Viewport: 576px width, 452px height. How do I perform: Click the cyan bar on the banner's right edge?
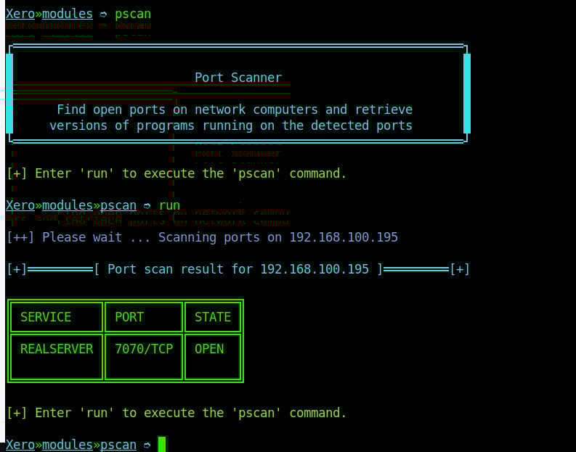coord(467,93)
